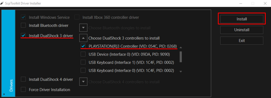Viewport: 271px width, 98px height.
Task: Select USB Device (Interface 0) VID 09DA checkbox
Action: [83, 54]
